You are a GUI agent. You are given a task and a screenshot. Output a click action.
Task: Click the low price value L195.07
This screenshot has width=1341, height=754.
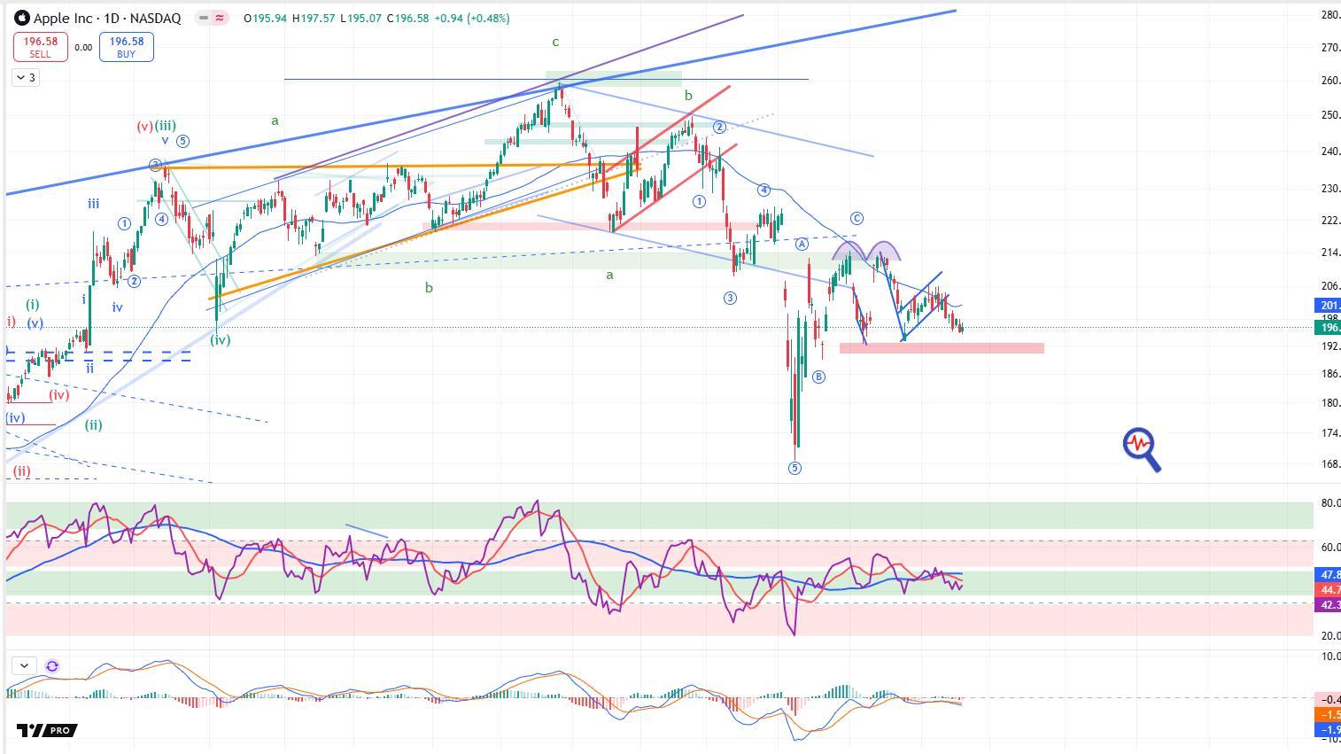click(x=360, y=18)
